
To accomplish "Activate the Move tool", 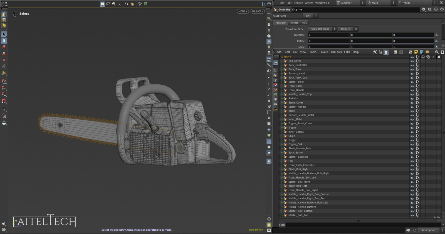I will (4, 47).
